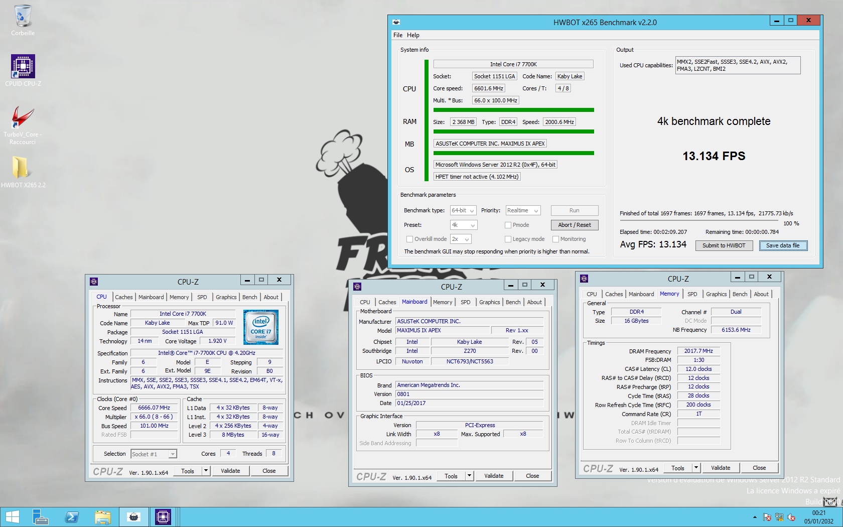Open Bench tab in Mainboard CPU-Z window
843x527 pixels.
point(513,302)
